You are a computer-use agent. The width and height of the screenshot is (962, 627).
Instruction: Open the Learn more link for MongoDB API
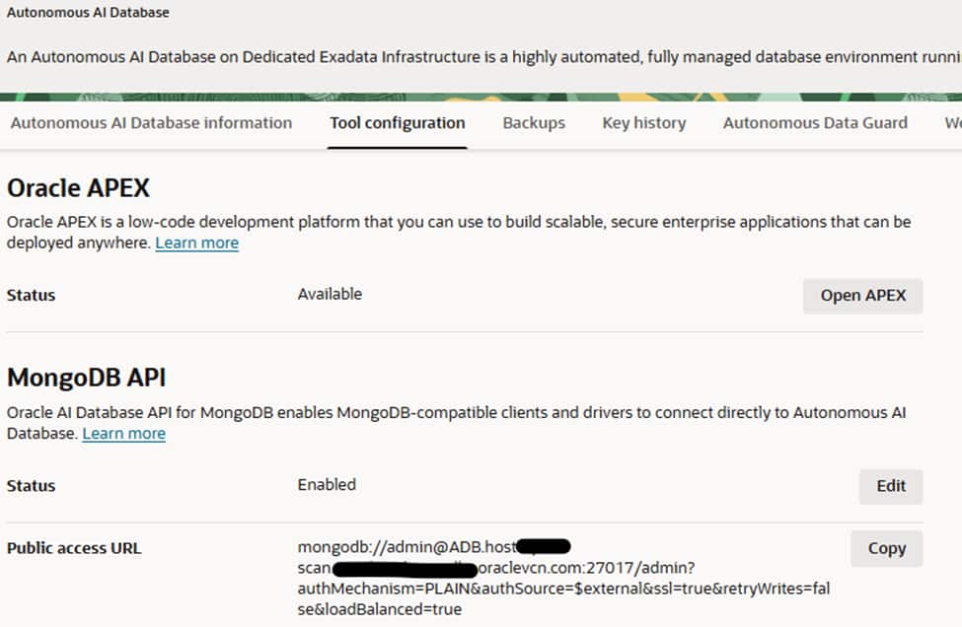[x=123, y=434]
